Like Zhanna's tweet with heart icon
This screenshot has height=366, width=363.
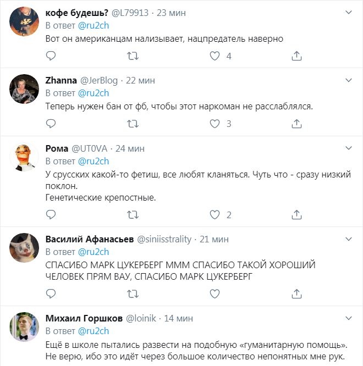[215, 124]
